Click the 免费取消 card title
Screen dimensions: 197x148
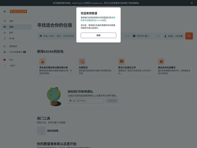tap(83, 68)
